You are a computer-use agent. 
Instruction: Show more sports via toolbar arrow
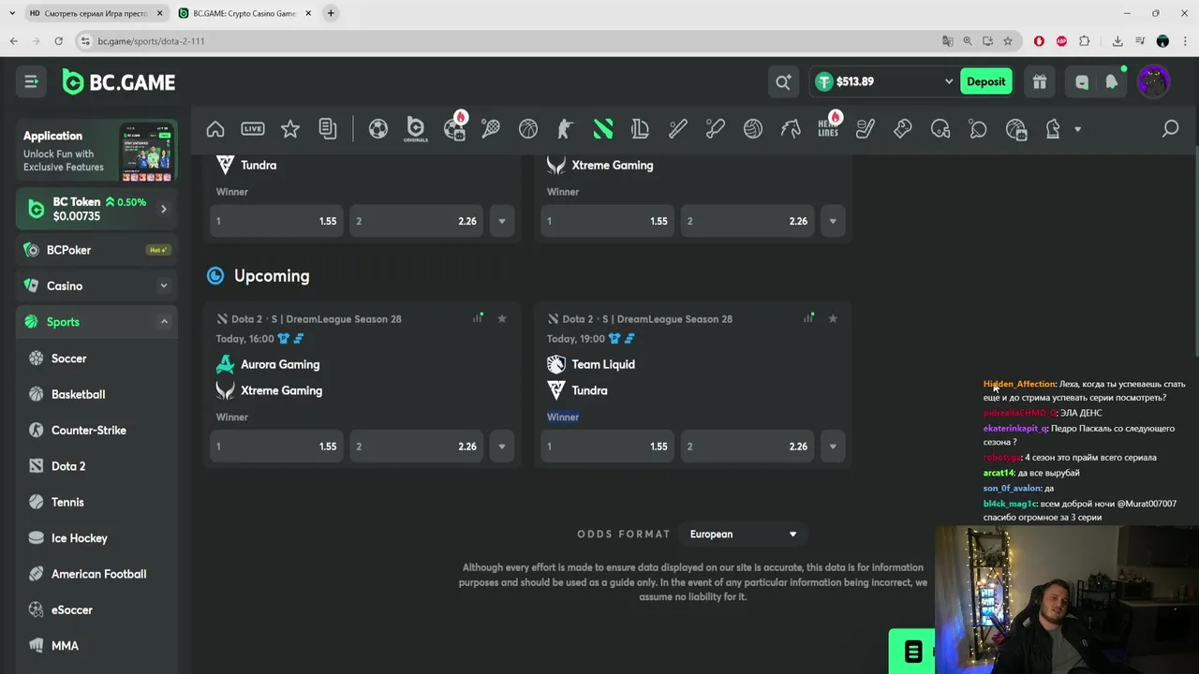pos(1077,129)
